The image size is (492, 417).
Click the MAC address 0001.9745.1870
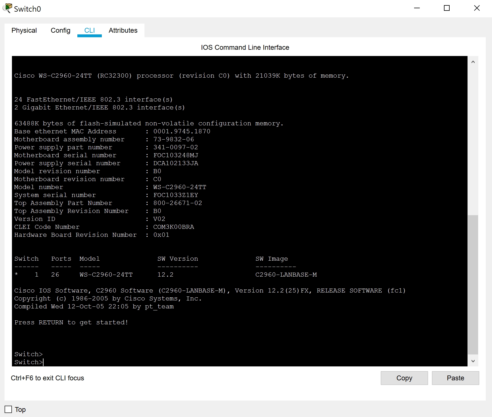coord(182,131)
